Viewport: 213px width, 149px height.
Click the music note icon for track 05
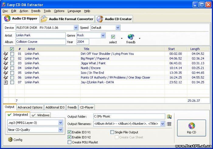6,73
